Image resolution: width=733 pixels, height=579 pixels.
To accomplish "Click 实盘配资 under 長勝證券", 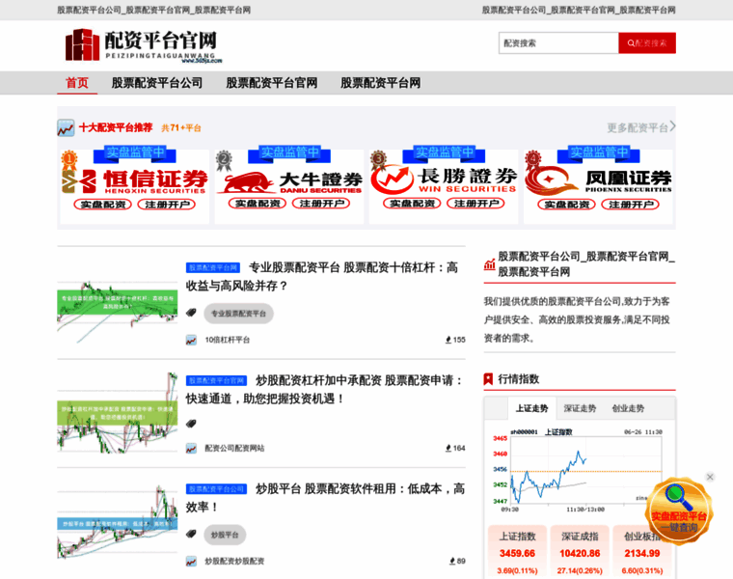I will [412, 204].
